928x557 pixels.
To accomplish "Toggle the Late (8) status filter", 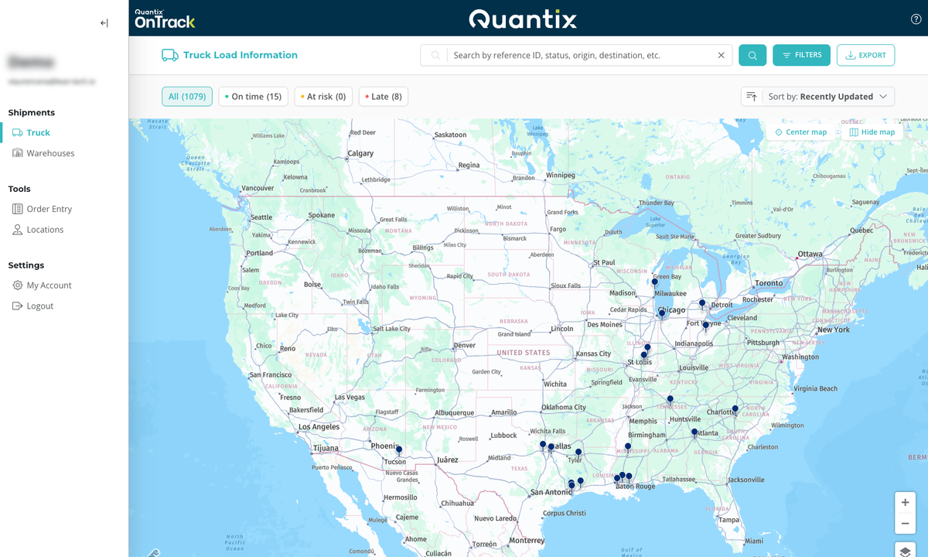I will click(x=383, y=96).
